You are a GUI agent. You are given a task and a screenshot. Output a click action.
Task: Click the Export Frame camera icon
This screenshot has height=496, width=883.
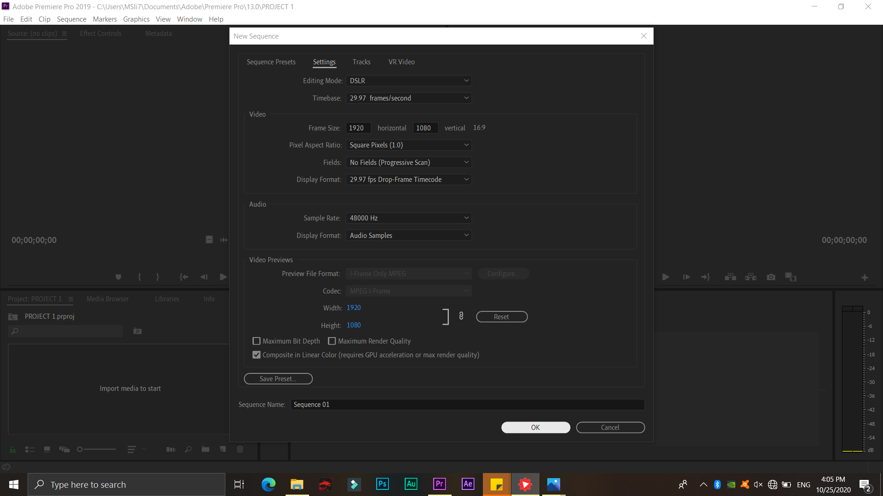(x=771, y=277)
